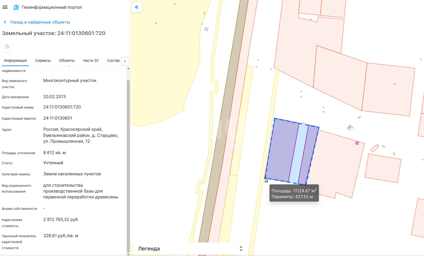Screen dimensions: 424x256
Task: Click the Легенда up-down chevron arrows
Action: tap(241, 249)
